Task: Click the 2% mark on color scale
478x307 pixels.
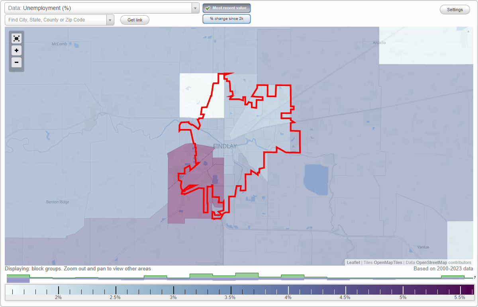Action: tap(58, 297)
